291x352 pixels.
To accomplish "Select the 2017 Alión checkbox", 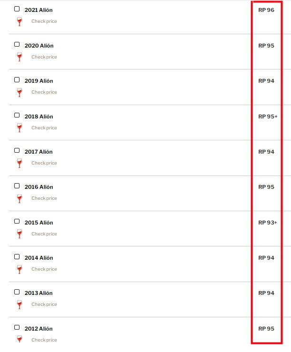I will (17, 151).
